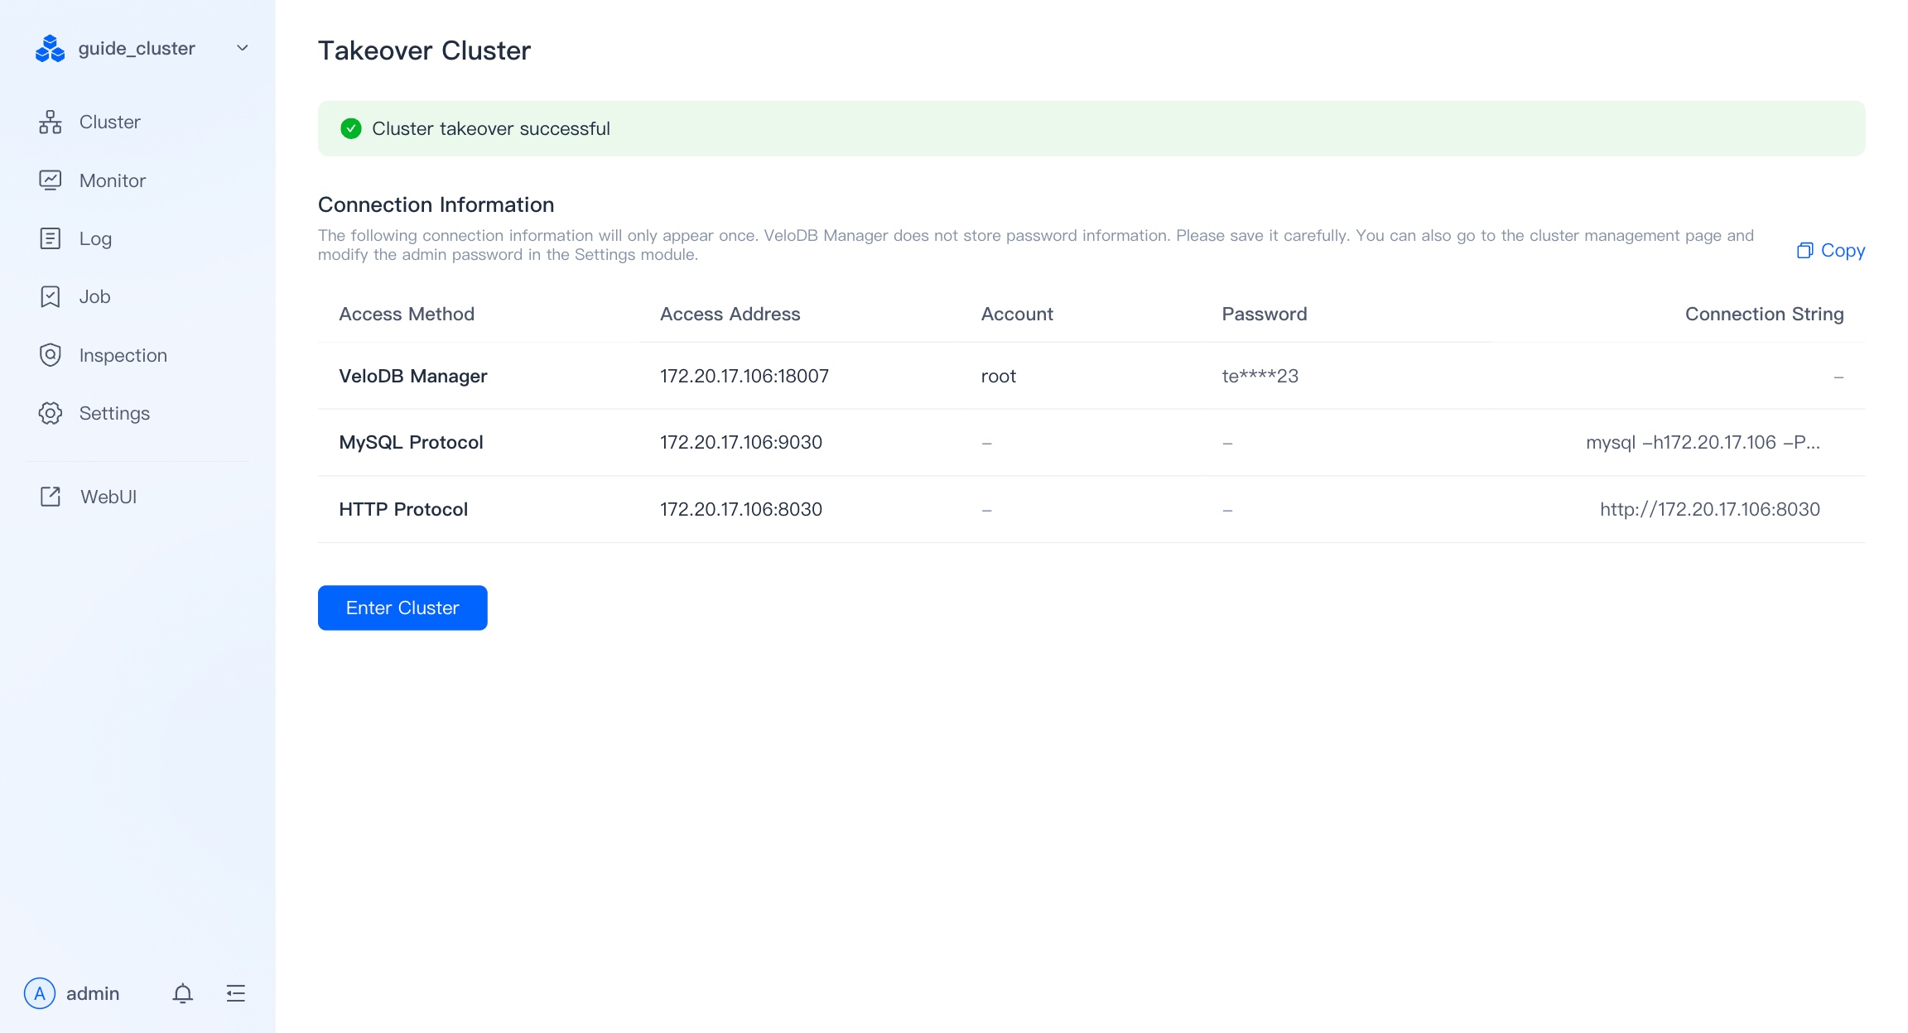Click address 172.20.17.106:9030
This screenshot has width=1908, height=1033.
click(x=741, y=442)
